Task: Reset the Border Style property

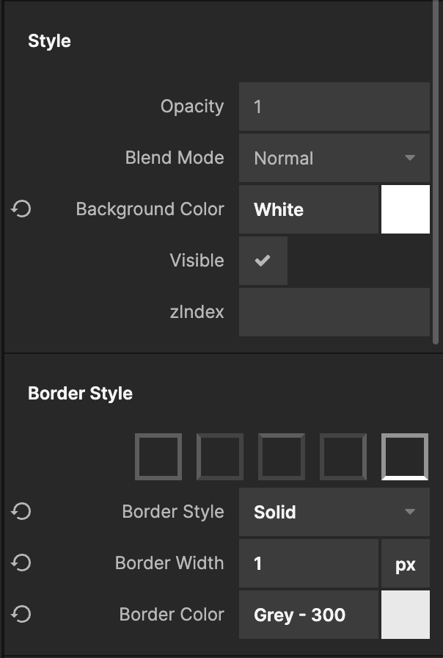Action: coord(21,512)
